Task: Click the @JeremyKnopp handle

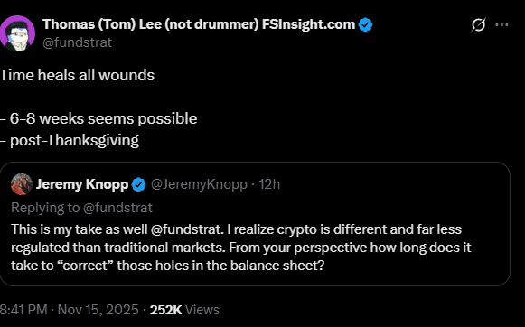Action: pos(199,184)
